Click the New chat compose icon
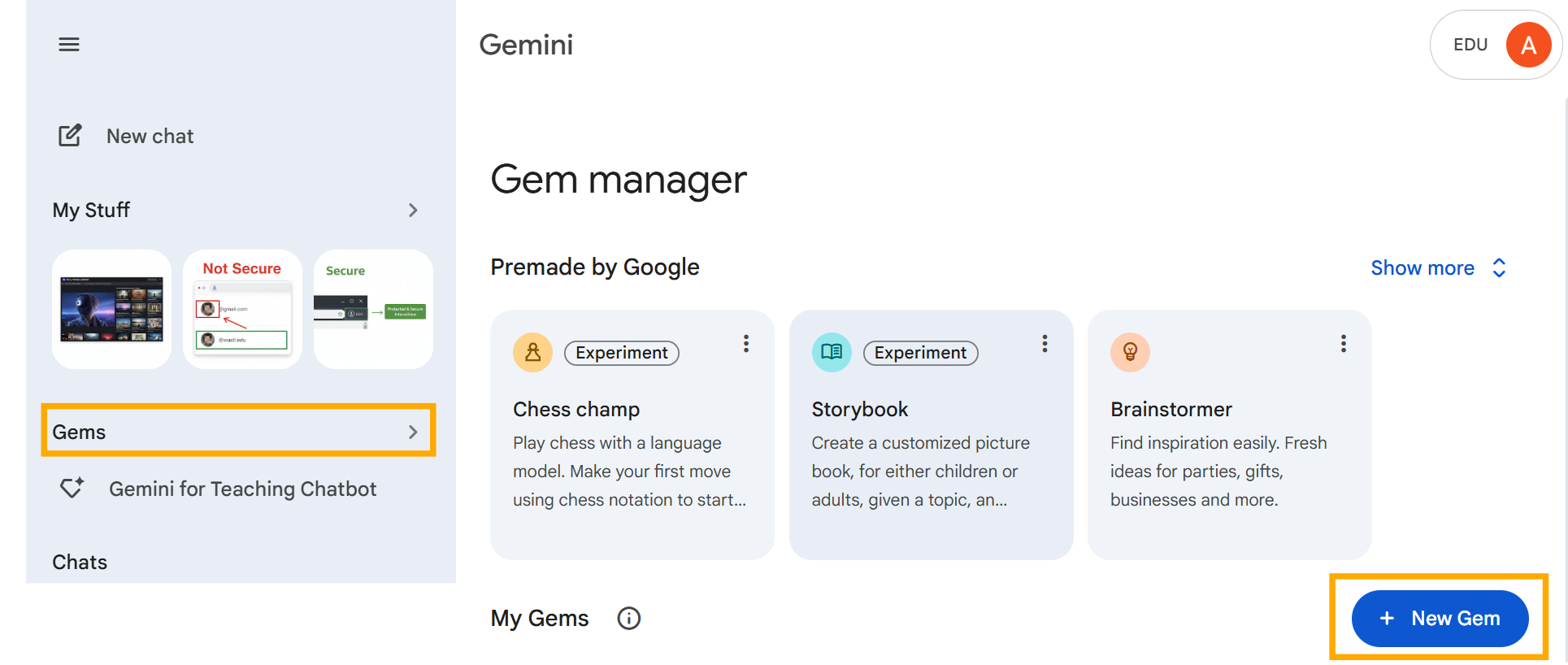 coord(70,136)
